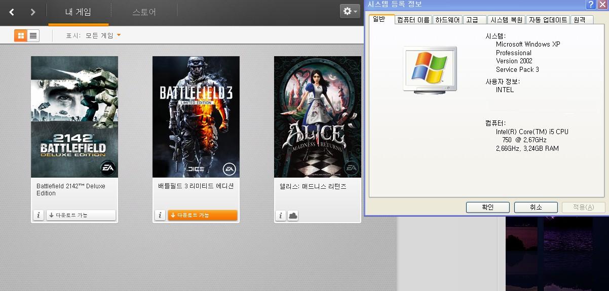Open the 내 게임 tab
Screen dimensions: 609x291
click(x=78, y=12)
